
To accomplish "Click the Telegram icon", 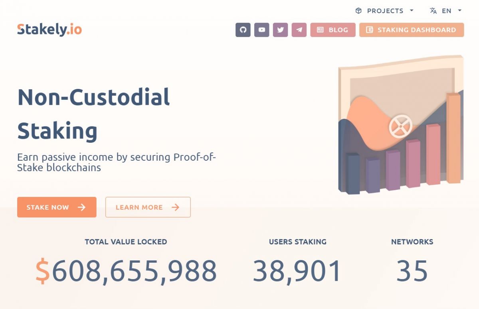I will pos(299,30).
